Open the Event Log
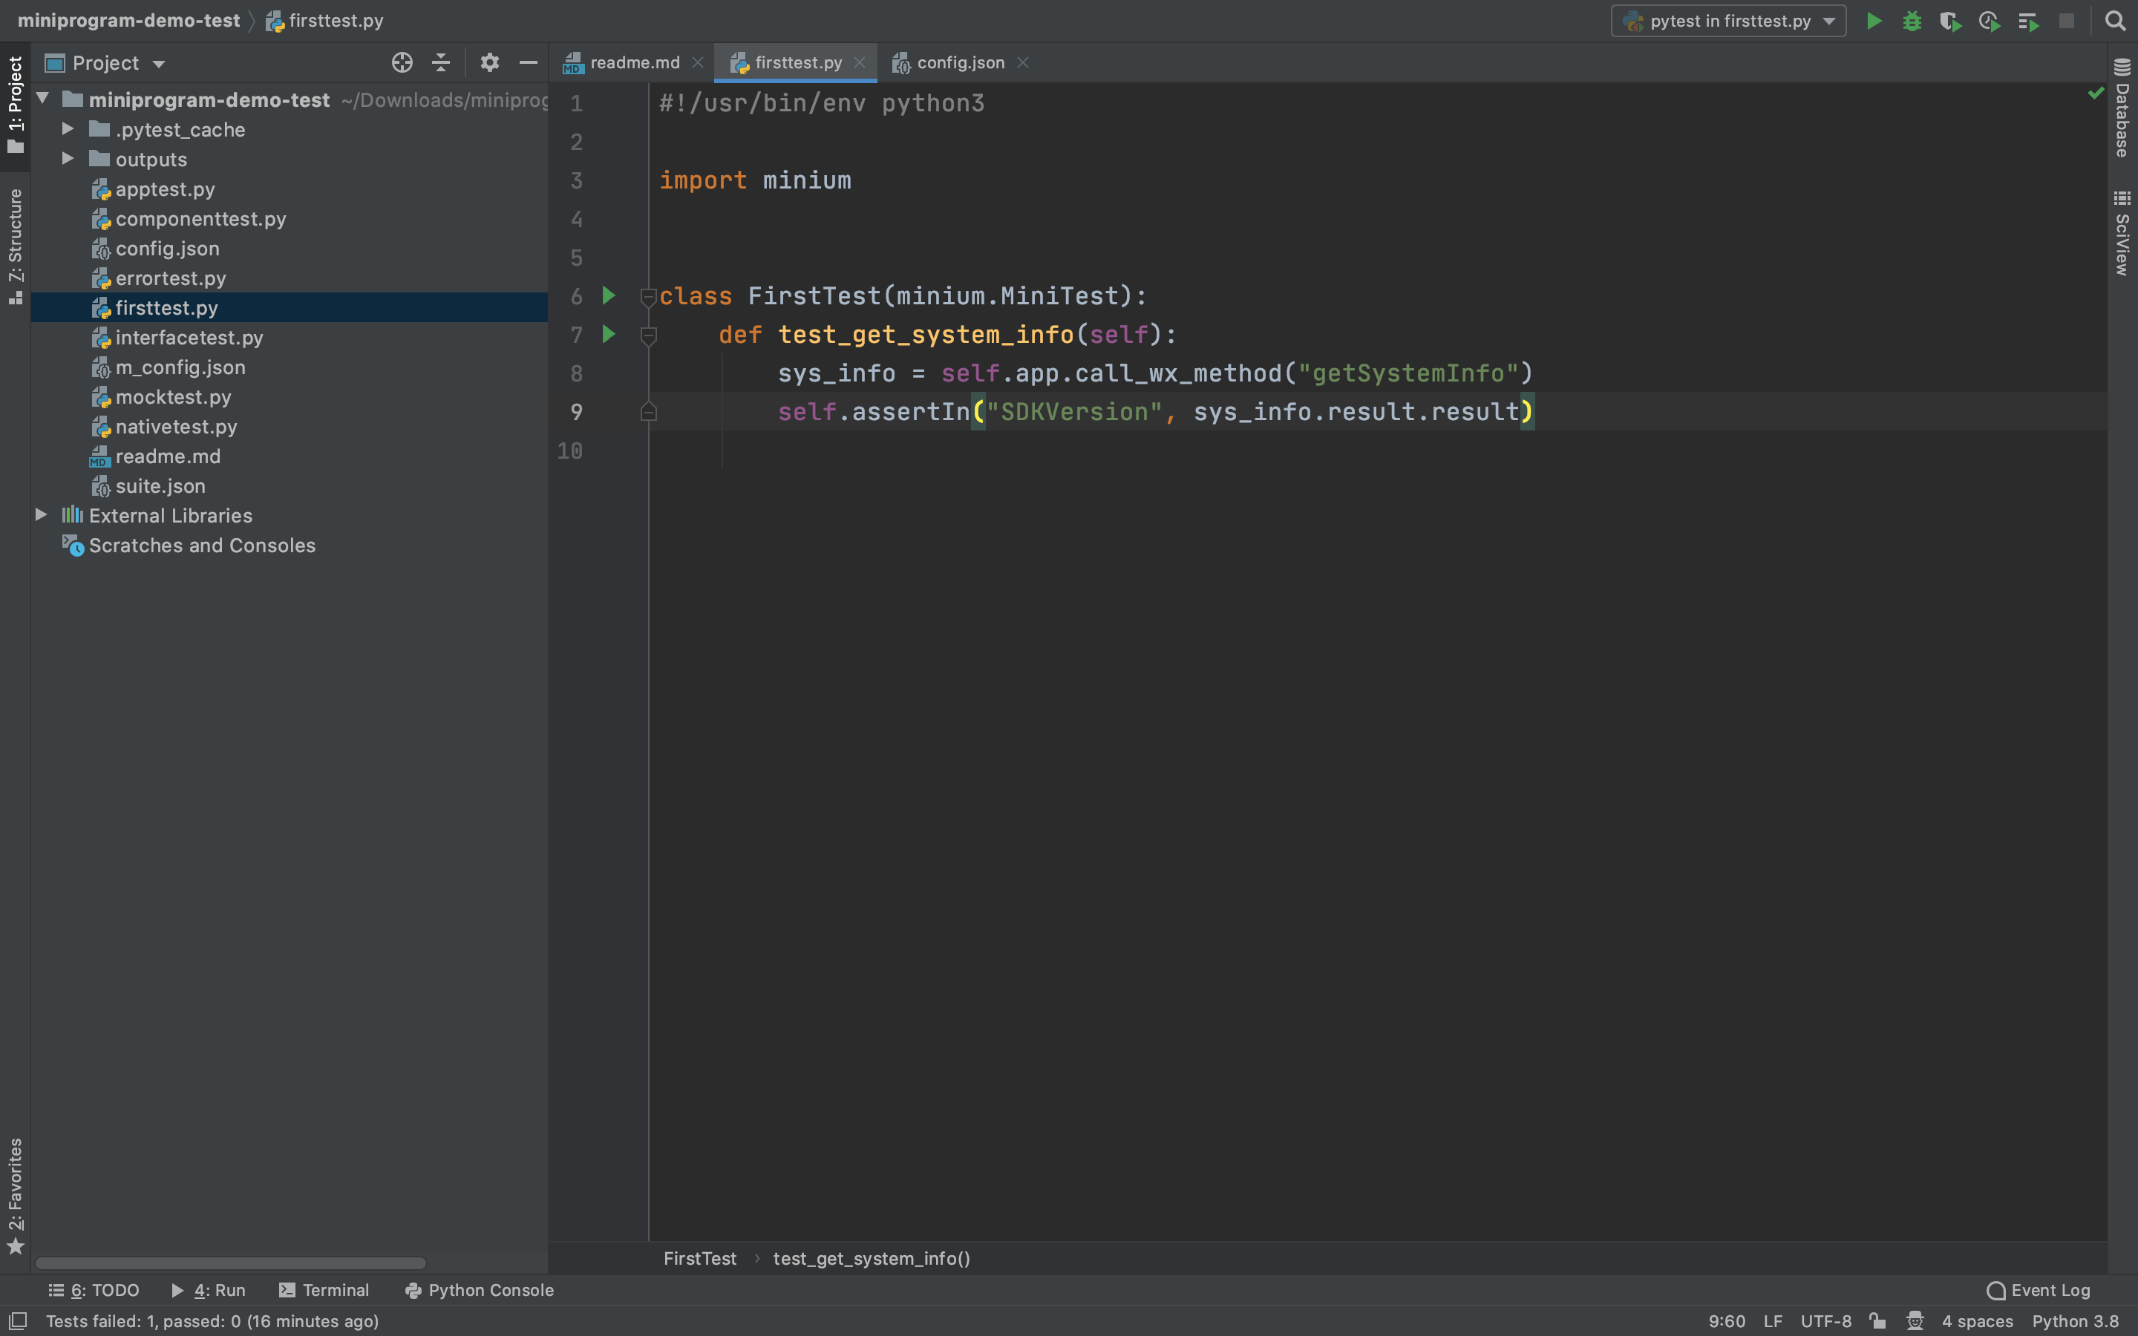 [2039, 1290]
